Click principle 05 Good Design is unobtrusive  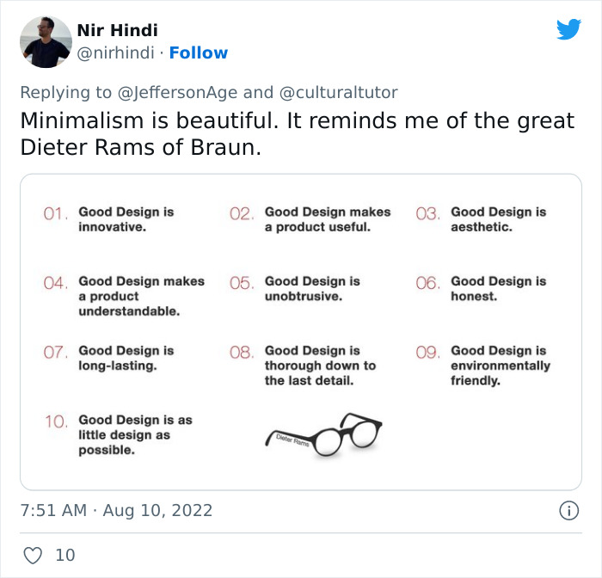(312, 289)
